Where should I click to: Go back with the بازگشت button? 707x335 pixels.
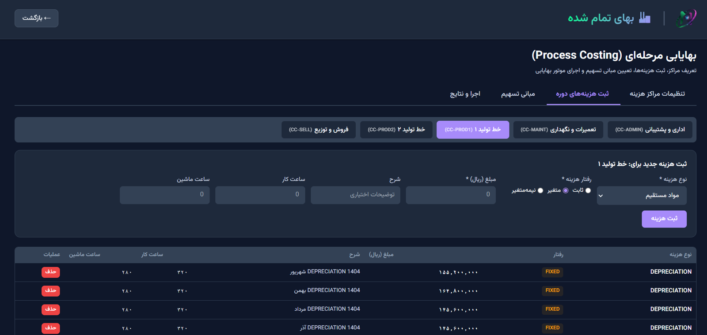[x=36, y=18]
